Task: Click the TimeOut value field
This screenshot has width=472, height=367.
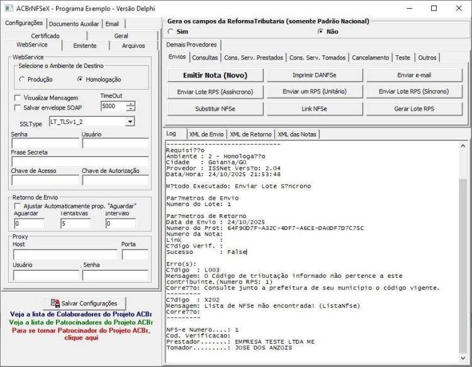Action: coord(113,106)
